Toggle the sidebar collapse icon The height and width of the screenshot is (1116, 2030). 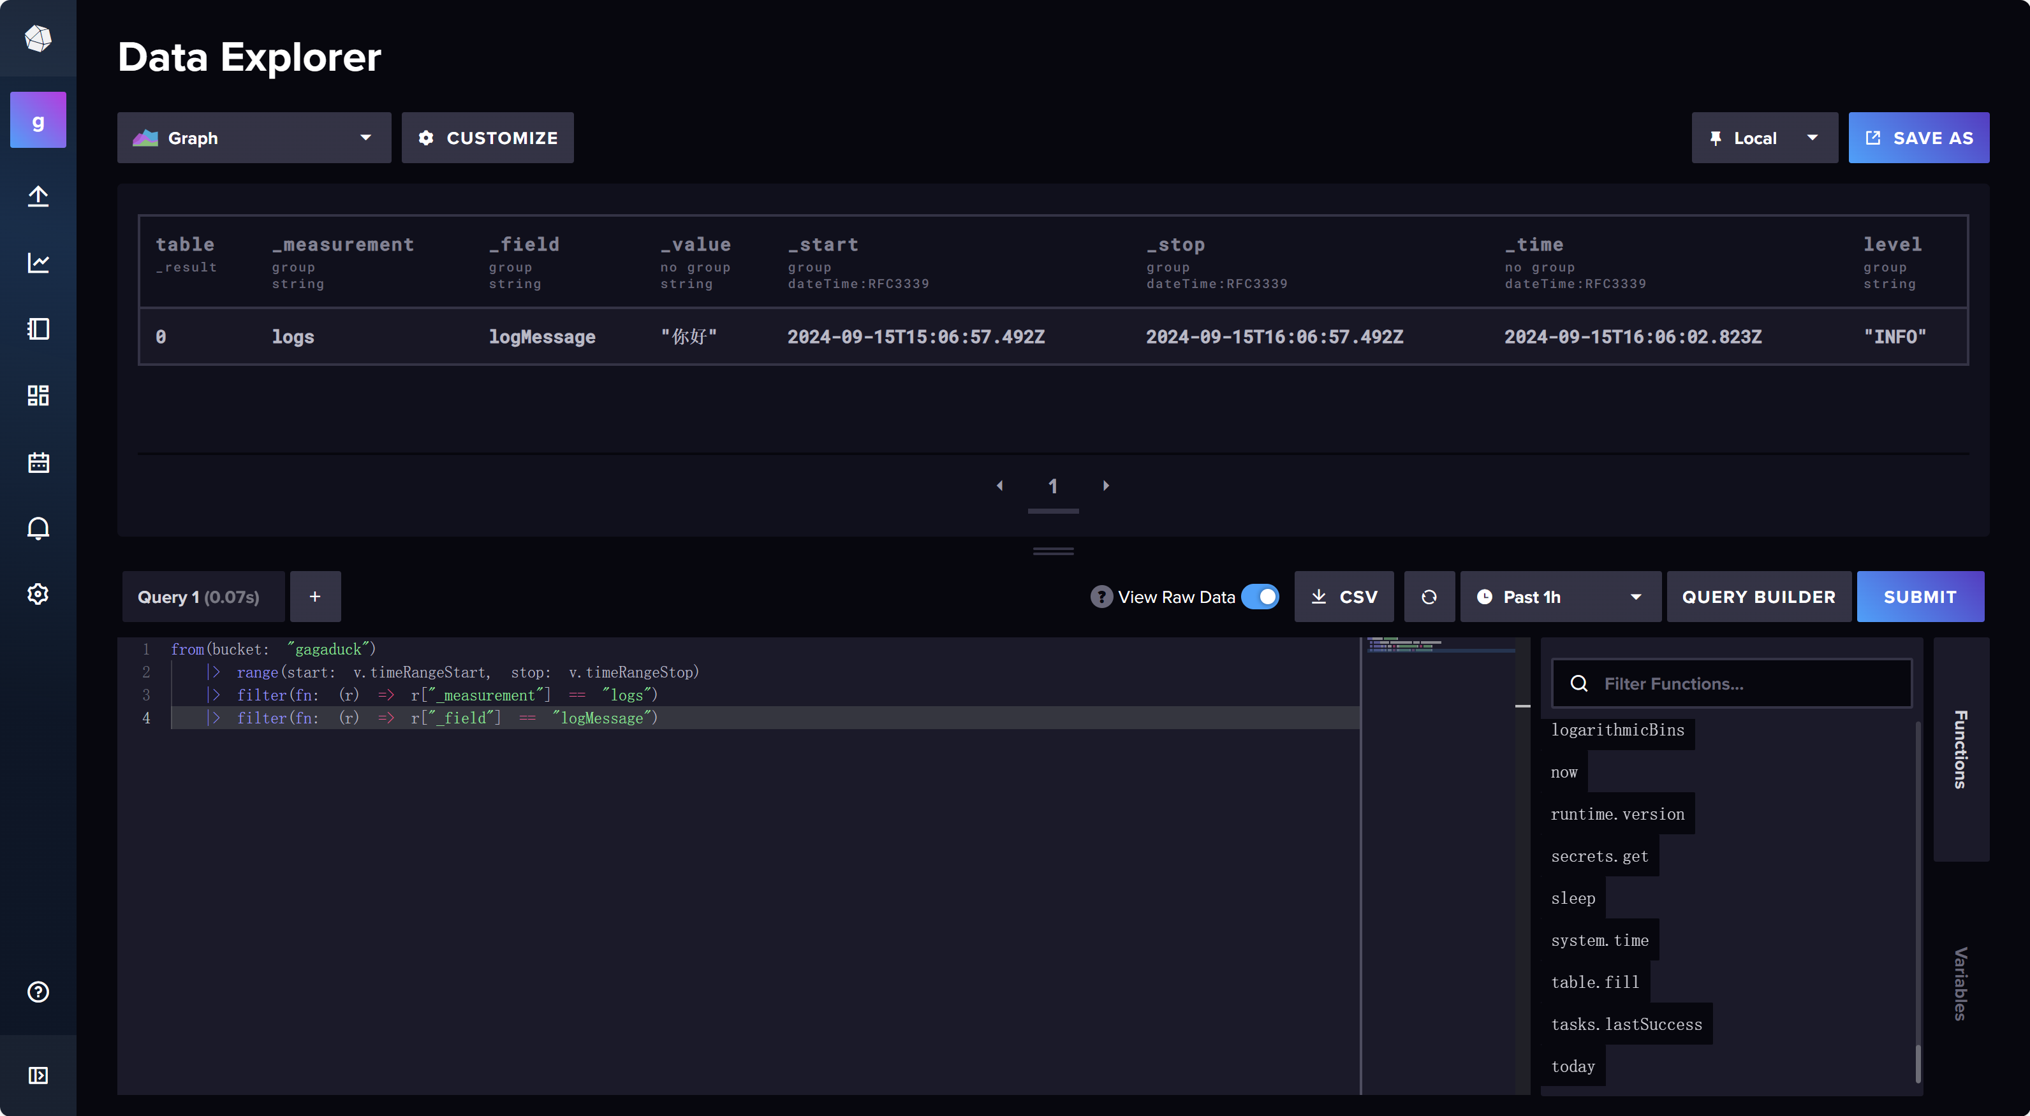tap(38, 1075)
